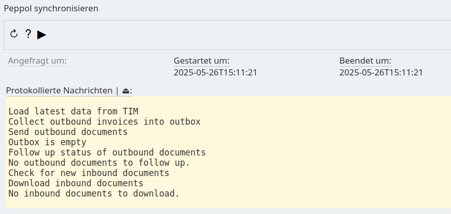Click the 'Gestartet um:' field label
This screenshot has height=214, width=451.
(202, 61)
